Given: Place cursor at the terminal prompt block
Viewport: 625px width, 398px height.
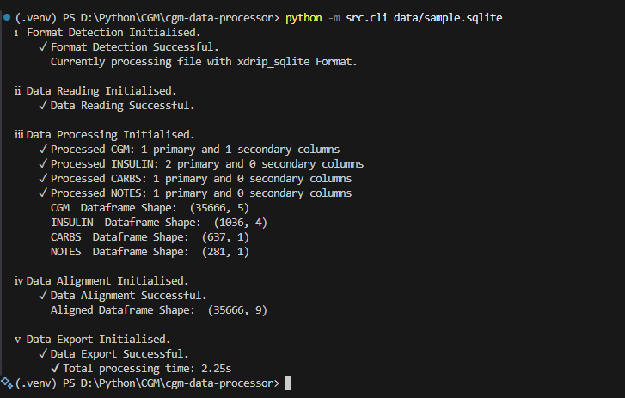Looking at the screenshot, I should tap(289, 383).
